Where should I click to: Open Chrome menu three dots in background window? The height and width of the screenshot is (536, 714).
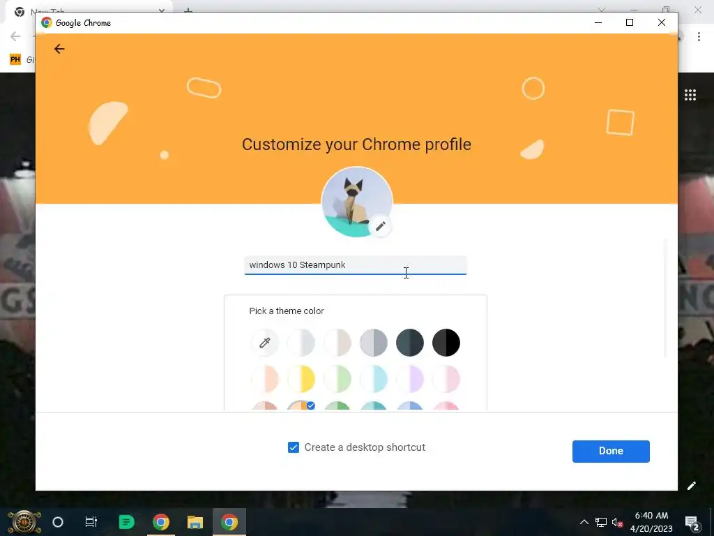[699, 36]
